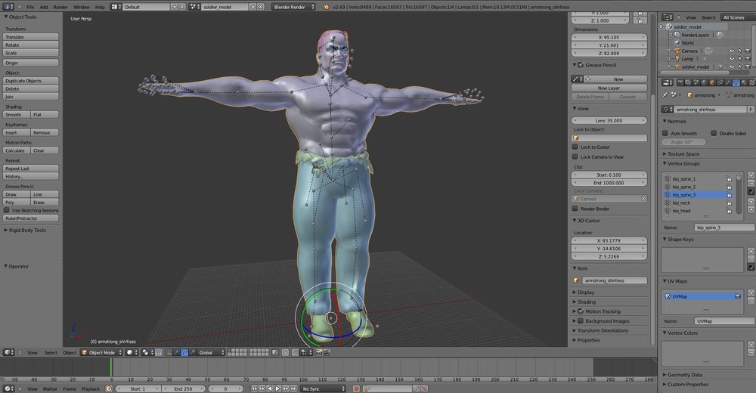The height and width of the screenshot is (393, 756).
Task: Expand the Rigid Body Tools panel
Action: 27,230
